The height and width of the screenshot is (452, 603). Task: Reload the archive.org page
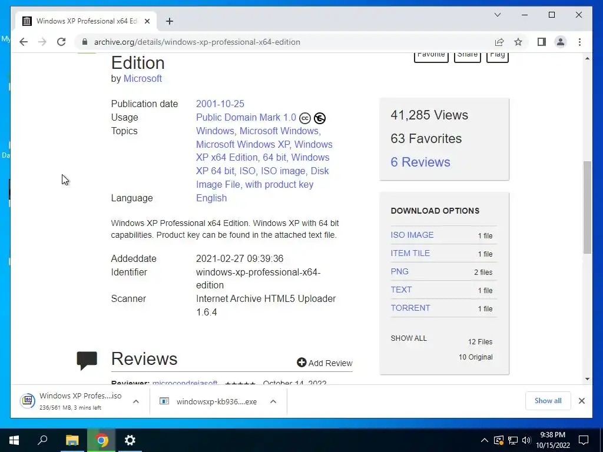click(61, 42)
